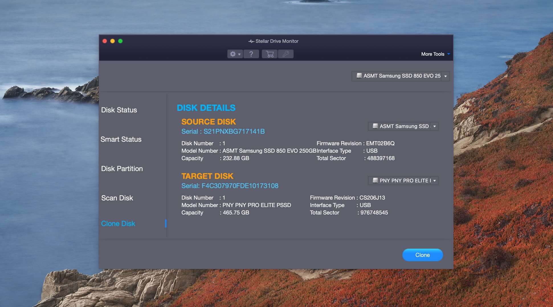The height and width of the screenshot is (307, 553).
Task: Click the disk icon in the top drive selector
Action: pyautogui.click(x=359, y=76)
